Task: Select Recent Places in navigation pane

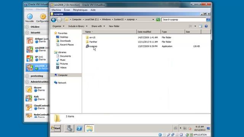Action: tap(65, 45)
